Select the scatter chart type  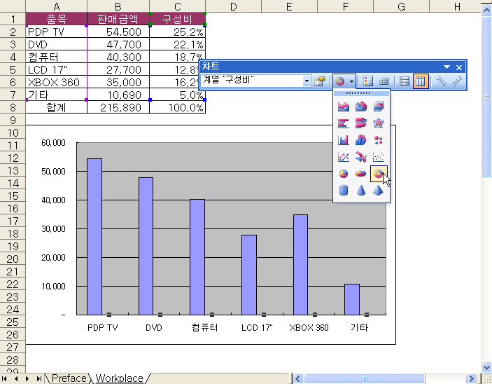click(x=379, y=156)
